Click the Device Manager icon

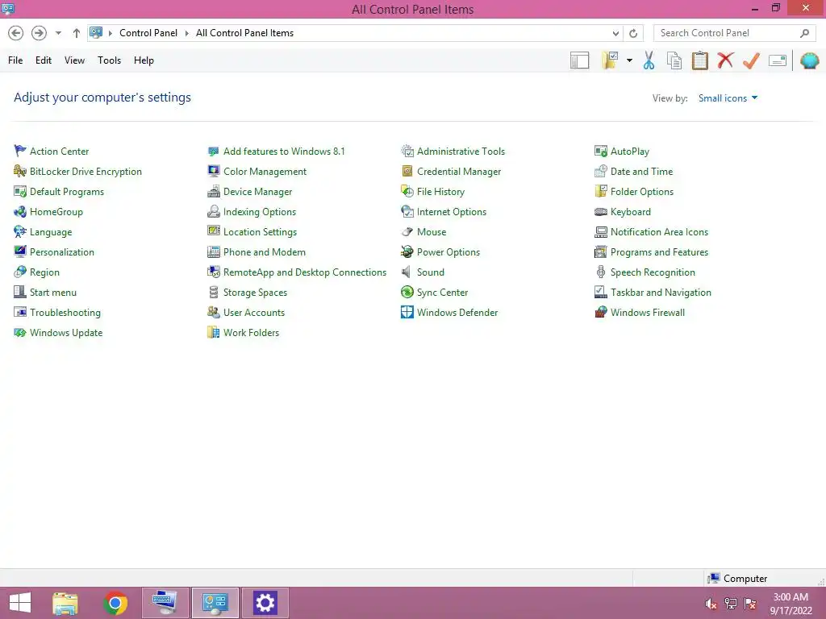coord(213,192)
